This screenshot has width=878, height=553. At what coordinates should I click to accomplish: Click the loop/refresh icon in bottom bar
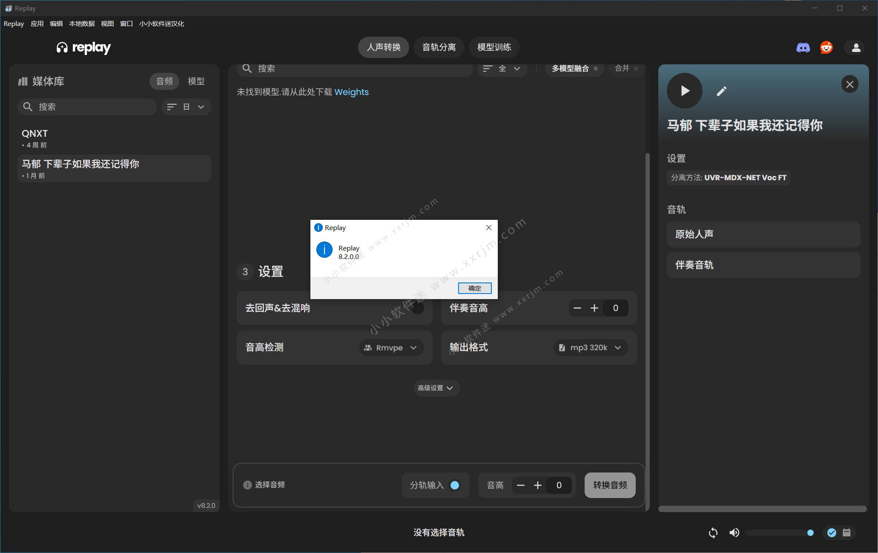(x=713, y=533)
